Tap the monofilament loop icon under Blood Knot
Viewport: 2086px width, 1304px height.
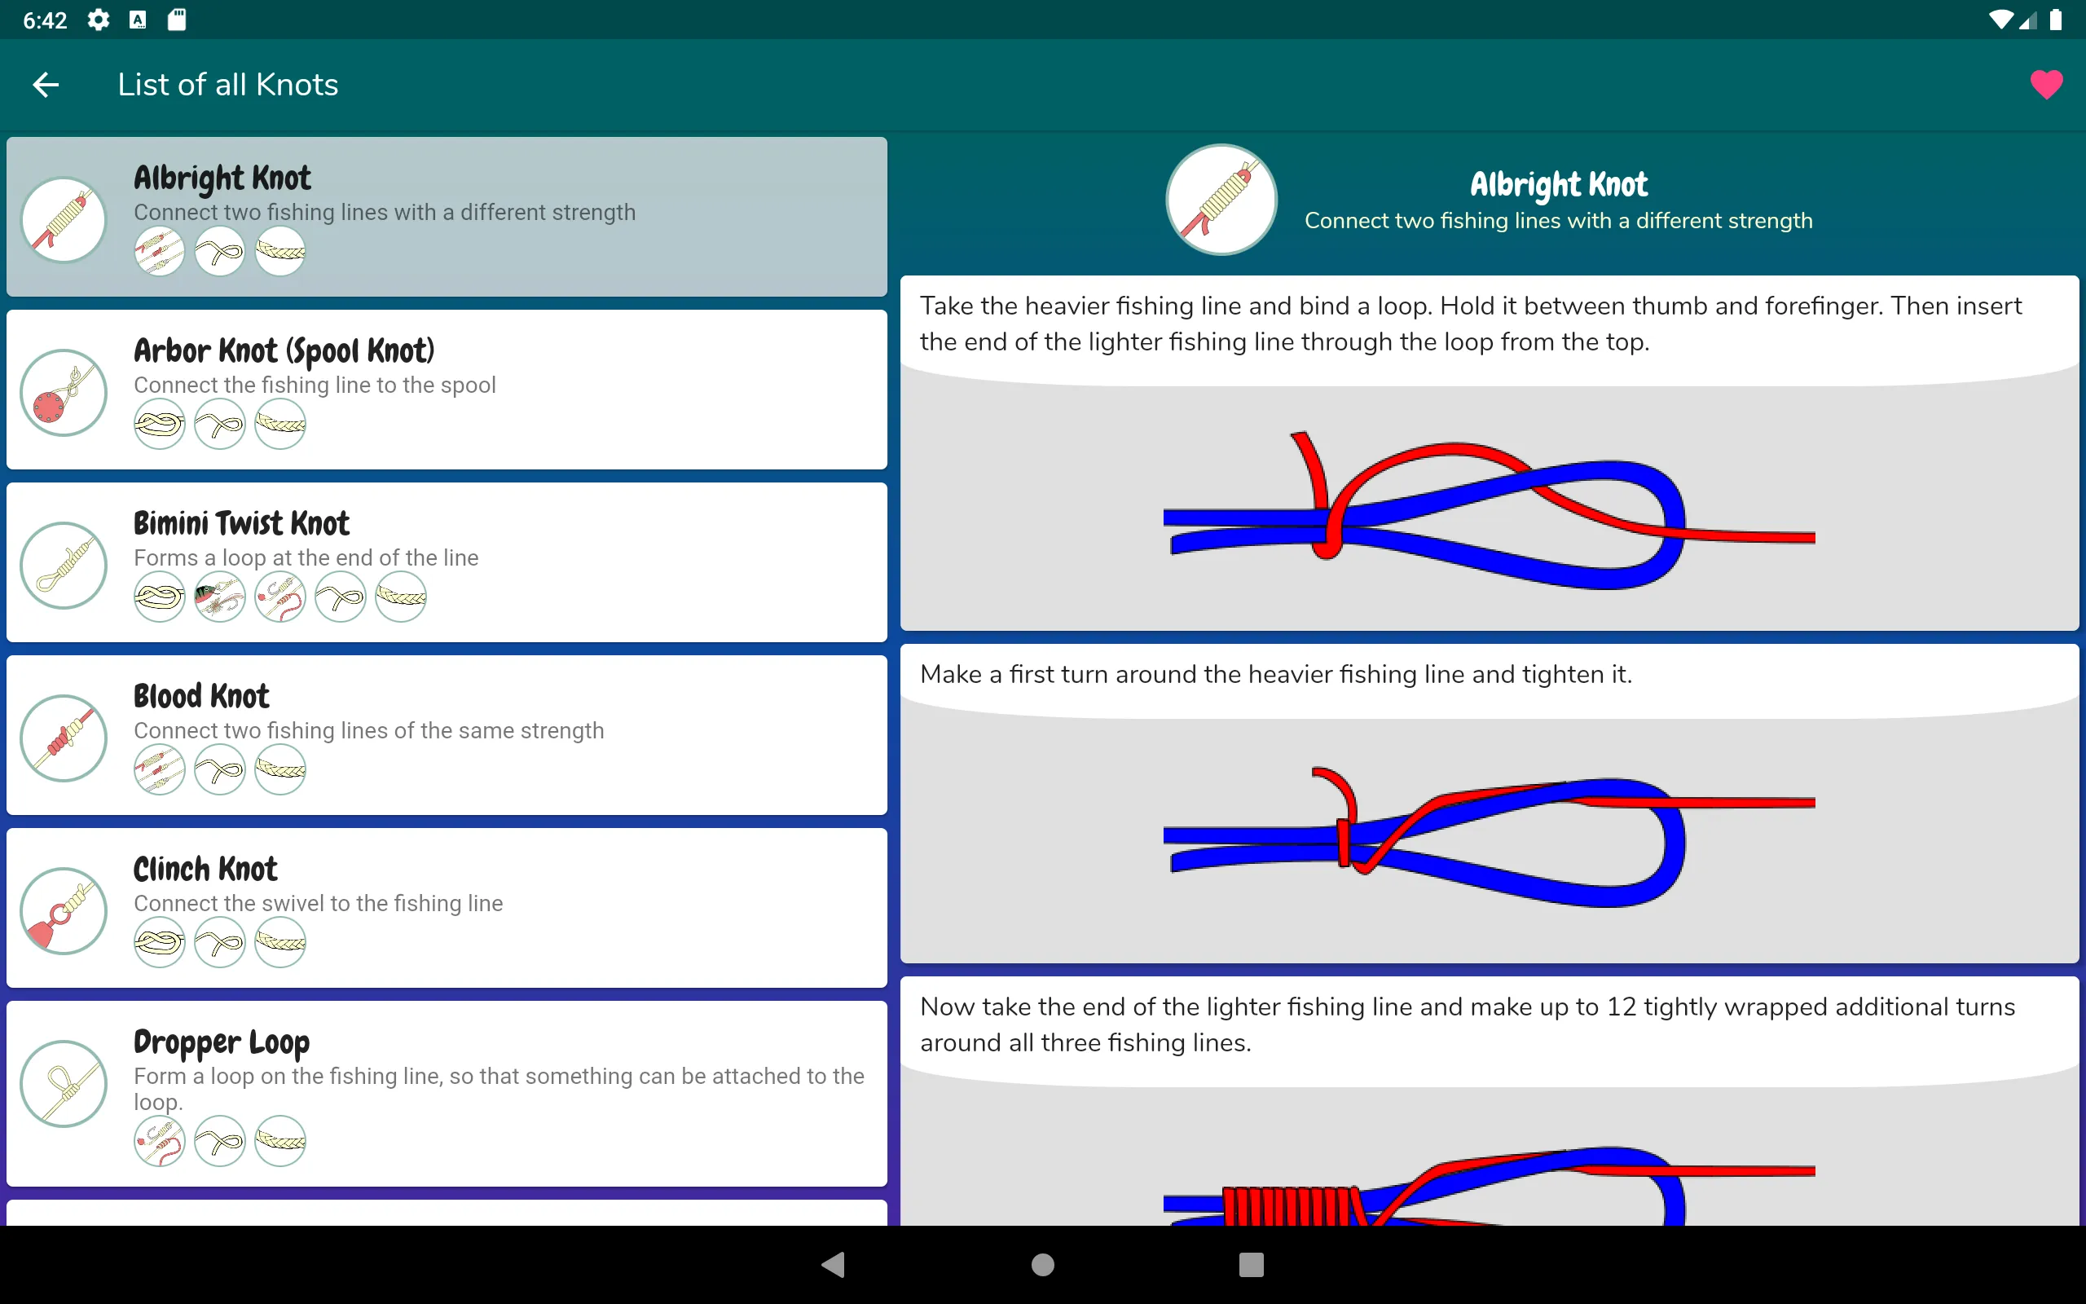pos(220,769)
